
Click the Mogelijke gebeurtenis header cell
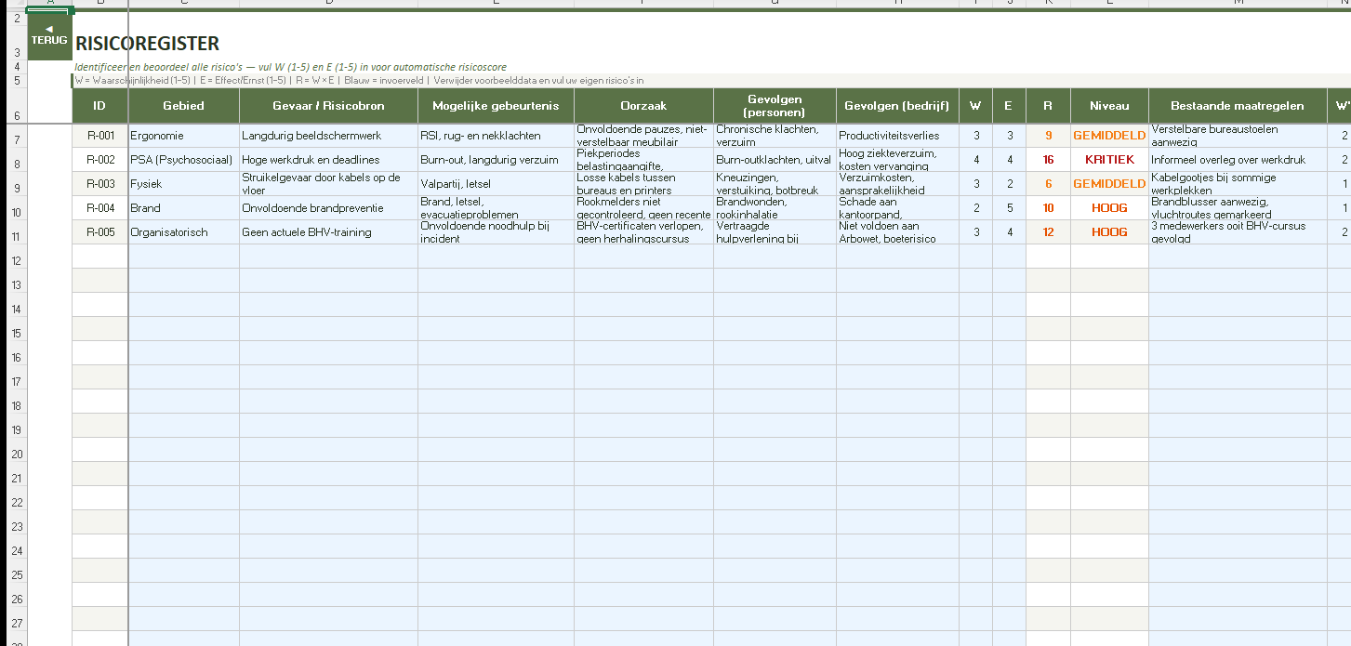click(495, 106)
